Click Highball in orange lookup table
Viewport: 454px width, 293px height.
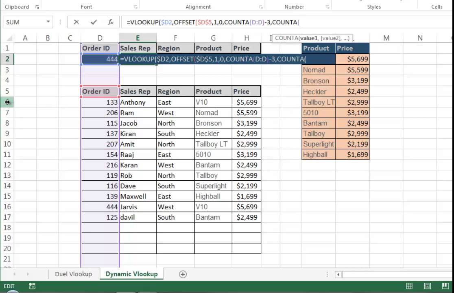tap(319, 154)
